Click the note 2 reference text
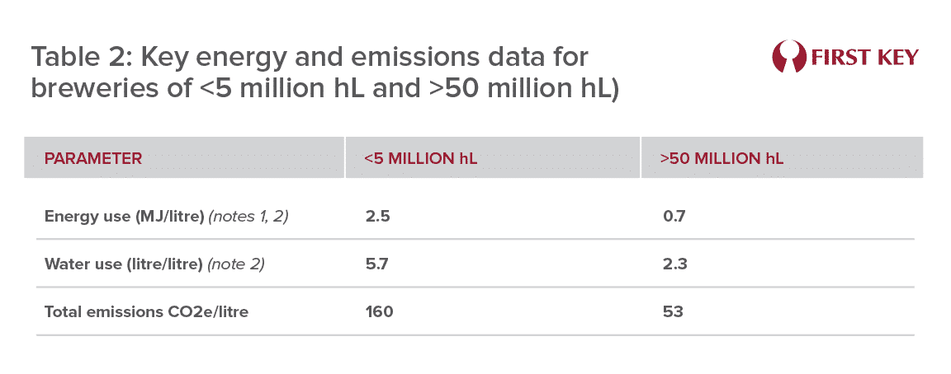951x374 pixels. click(236, 264)
